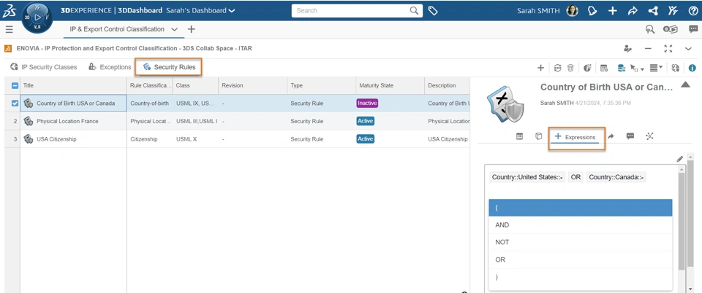The image size is (702, 293).
Task: Click the calendar table icon in toolbar
Action: coord(604,68)
